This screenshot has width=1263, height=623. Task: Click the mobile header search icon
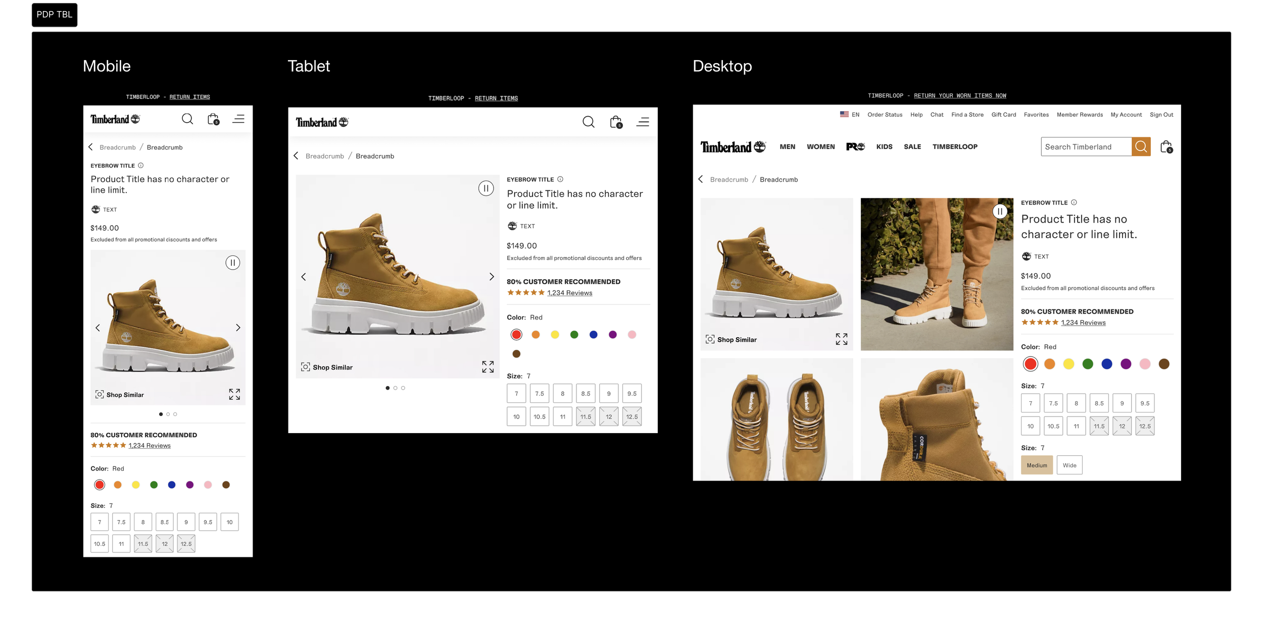pyautogui.click(x=187, y=119)
